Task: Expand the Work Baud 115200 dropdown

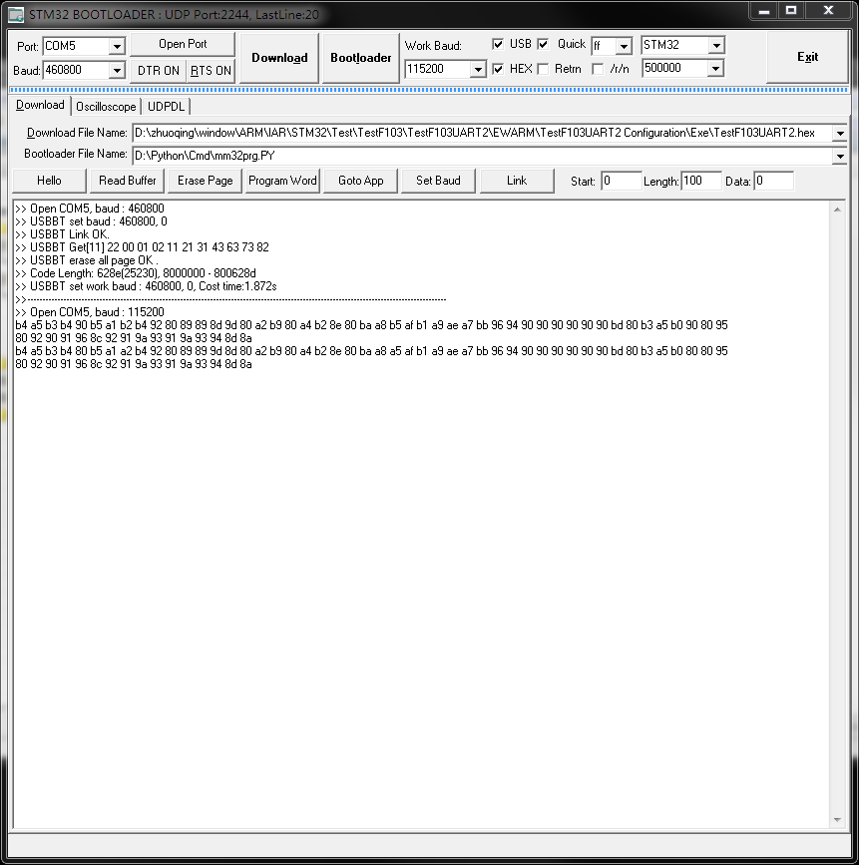Action: pos(478,70)
